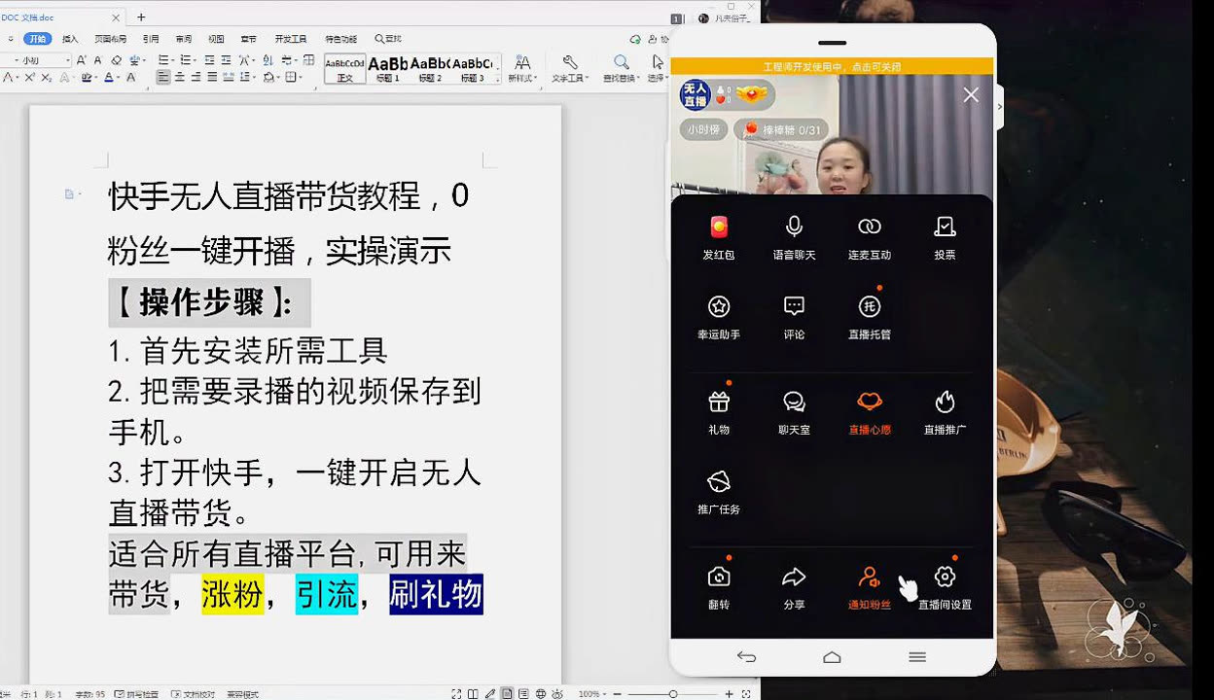Tap the 翻转 camera flip icon

719,577
